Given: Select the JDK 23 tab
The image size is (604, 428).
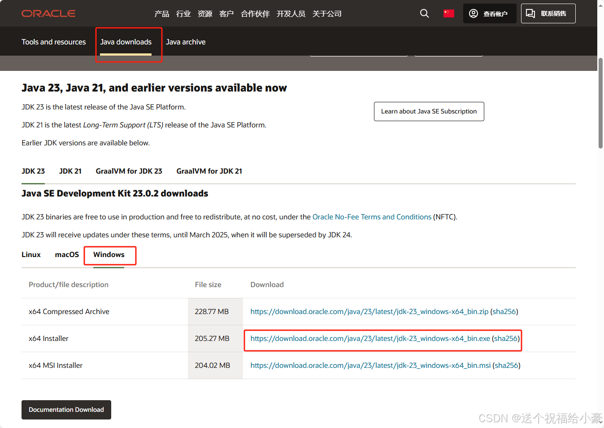Looking at the screenshot, I should click(x=33, y=171).
